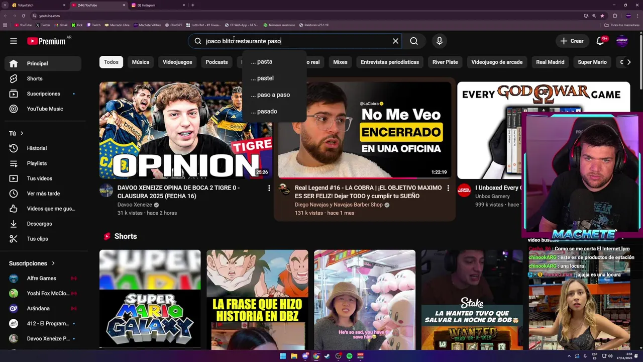Screen dimensions: 643x362
Task: Select Videojuego de arcade chip
Action: (497, 62)
